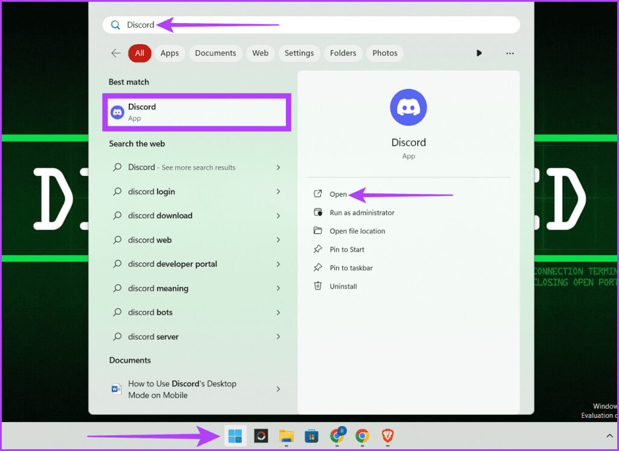Show hidden system tray icons chevron

609,436
